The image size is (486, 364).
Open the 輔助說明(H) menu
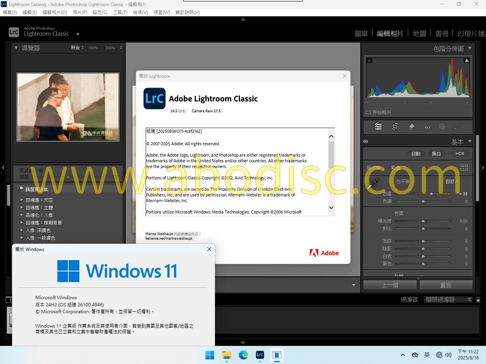(188, 12)
